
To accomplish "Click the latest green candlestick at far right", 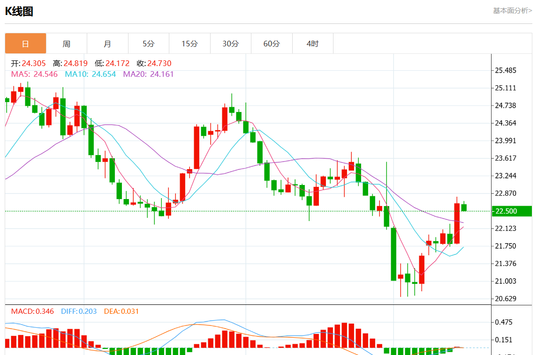I will [x=464, y=207].
